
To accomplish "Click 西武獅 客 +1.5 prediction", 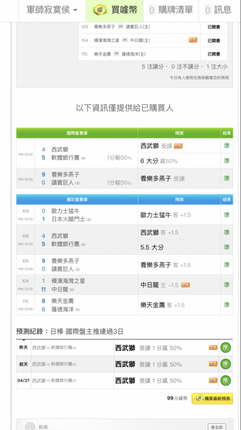I will coord(159,233).
